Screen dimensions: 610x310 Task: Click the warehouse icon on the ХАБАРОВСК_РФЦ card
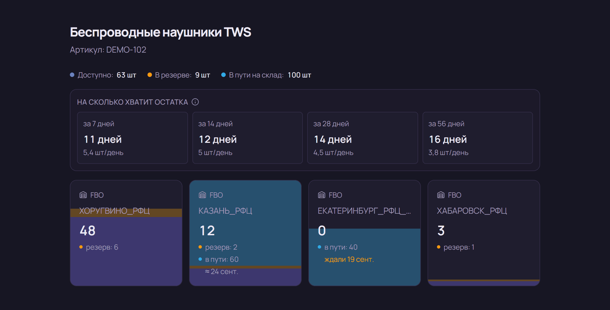pos(441,195)
